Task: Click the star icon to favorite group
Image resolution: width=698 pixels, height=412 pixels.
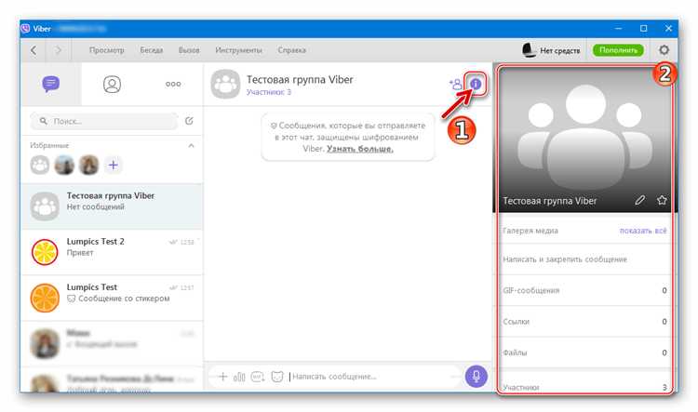Action: pos(662,200)
